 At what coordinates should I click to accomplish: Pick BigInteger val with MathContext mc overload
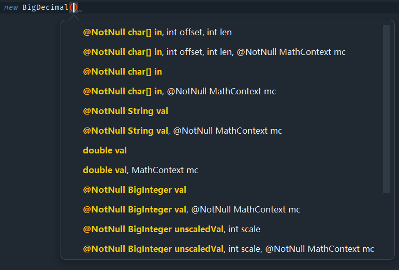click(191, 209)
